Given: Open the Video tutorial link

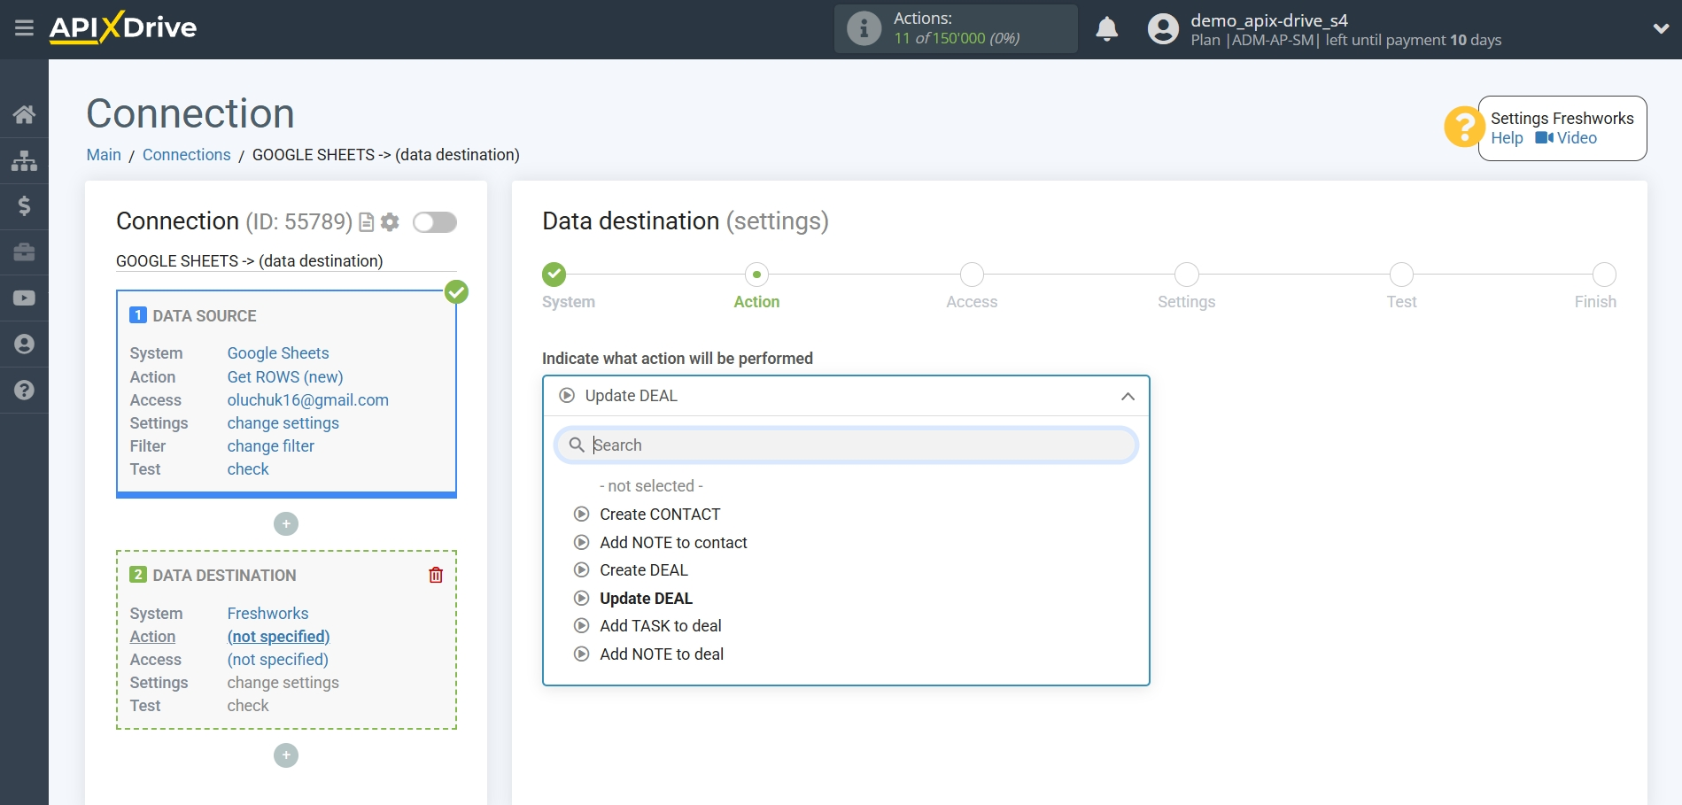Looking at the screenshot, I should [x=1566, y=138].
